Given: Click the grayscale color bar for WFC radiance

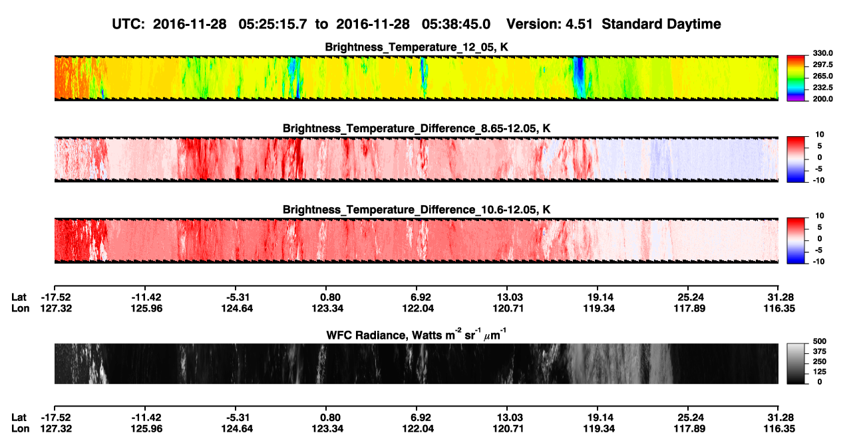Looking at the screenshot, I should pyautogui.click(x=796, y=363).
